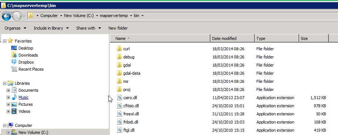Screen dimensions: 338x135
Task: Select the cairo.dll file name
Action: pyautogui.click(x=130, y=98)
